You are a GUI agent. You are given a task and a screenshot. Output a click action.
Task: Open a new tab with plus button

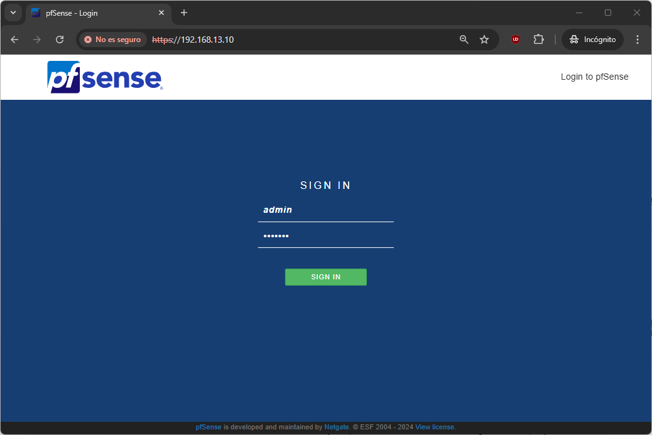tap(184, 13)
